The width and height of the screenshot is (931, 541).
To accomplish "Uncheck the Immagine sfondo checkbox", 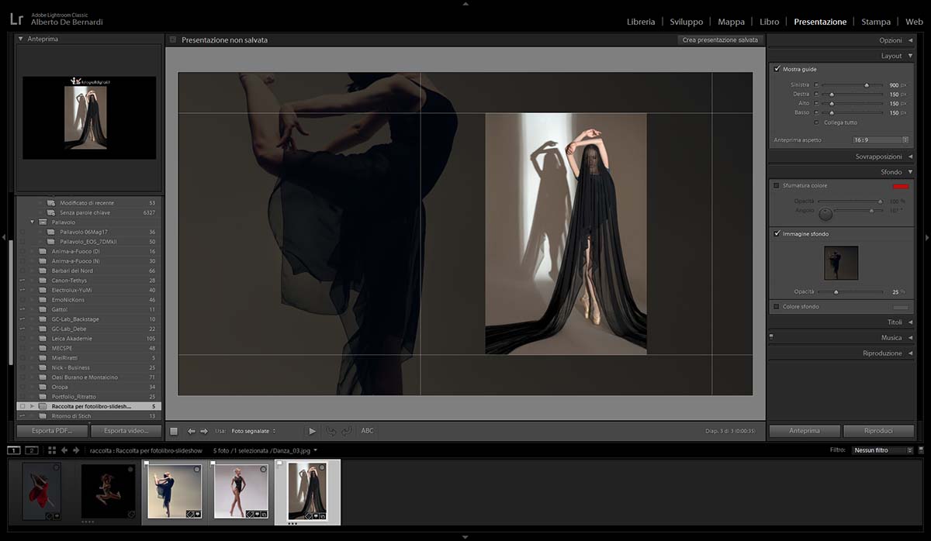I will point(777,233).
